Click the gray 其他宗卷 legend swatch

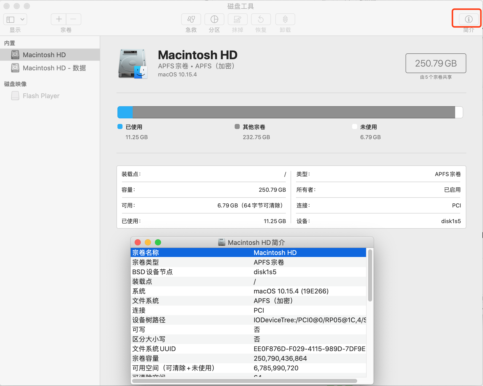(x=237, y=126)
